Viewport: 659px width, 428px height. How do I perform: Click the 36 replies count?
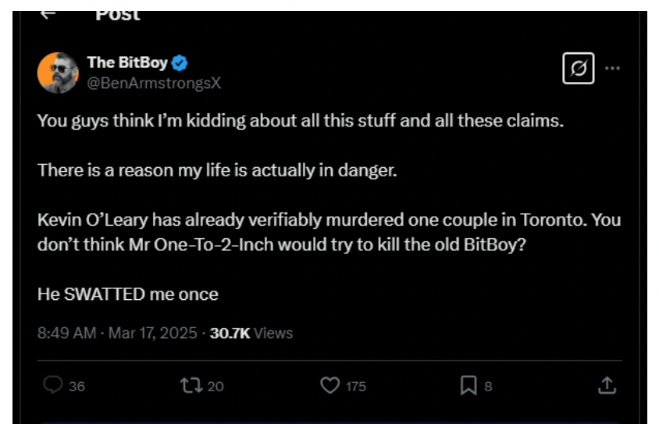pos(77,386)
